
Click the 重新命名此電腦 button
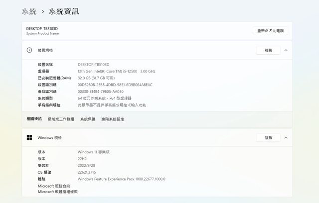point(270,31)
